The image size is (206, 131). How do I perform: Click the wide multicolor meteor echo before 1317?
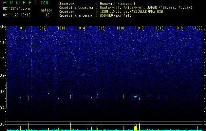coord(136,97)
